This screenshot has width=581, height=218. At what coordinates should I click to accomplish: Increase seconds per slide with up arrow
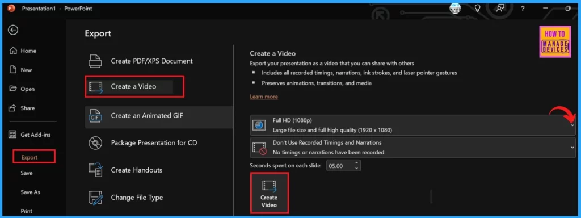tap(356, 163)
